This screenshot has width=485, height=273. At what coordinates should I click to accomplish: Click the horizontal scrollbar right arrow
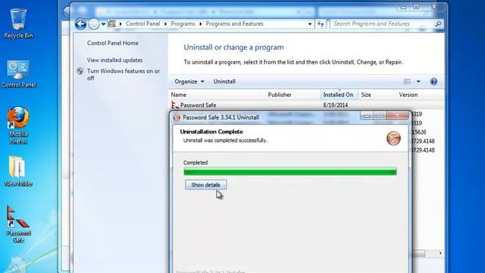coord(440,253)
